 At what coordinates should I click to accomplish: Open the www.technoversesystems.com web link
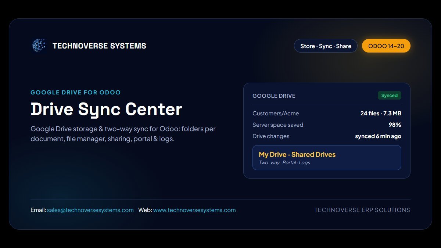pos(194,210)
